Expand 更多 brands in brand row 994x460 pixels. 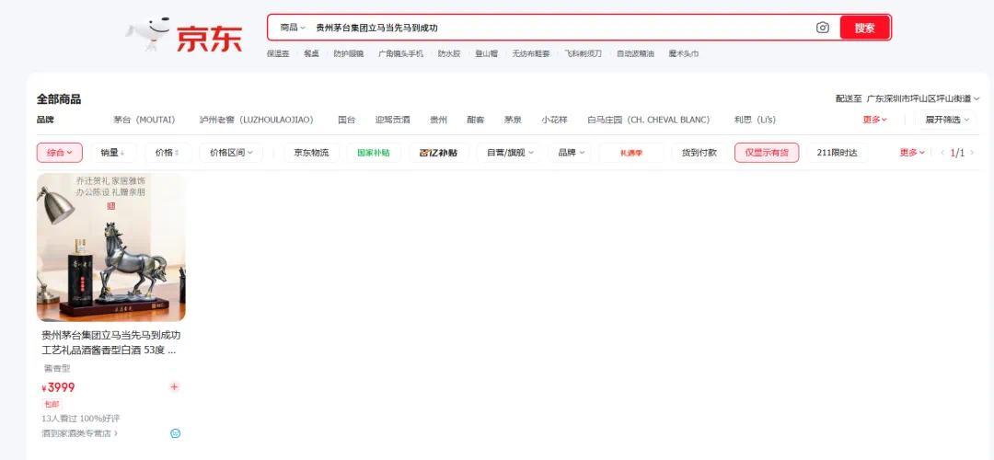tap(874, 120)
